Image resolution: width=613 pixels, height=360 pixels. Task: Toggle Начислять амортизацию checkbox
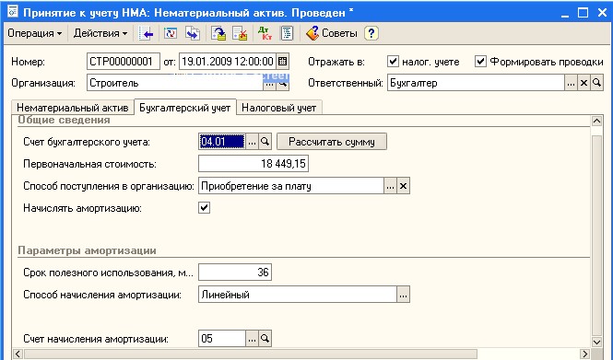point(204,208)
